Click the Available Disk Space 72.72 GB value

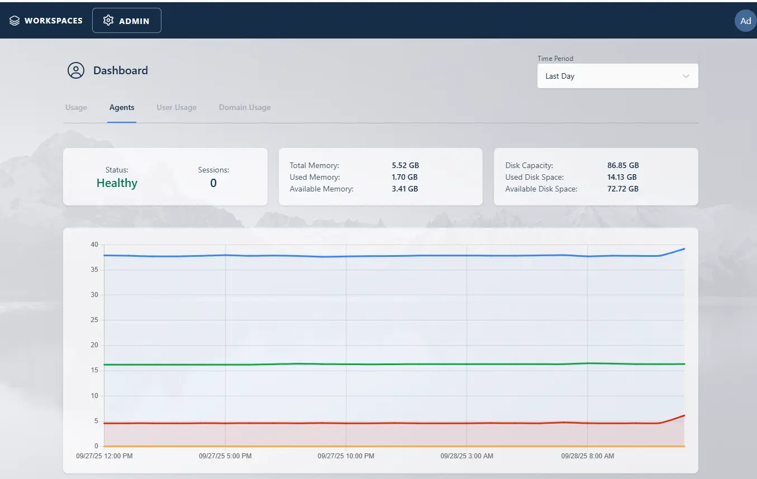[623, 189]
